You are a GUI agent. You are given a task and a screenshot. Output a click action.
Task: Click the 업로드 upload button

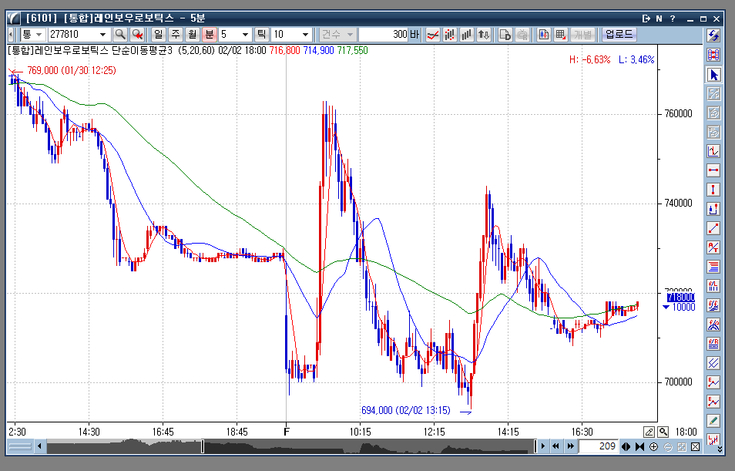tap(619, 34)
